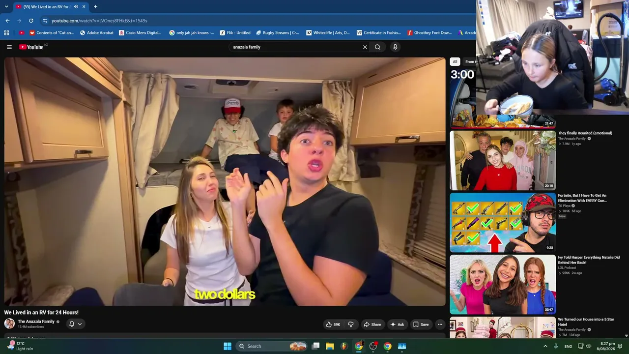Close the 'We Lived in an RV' tab
Image resolution: width=629 pixels, height=354 pixels.
pos(84,7)
